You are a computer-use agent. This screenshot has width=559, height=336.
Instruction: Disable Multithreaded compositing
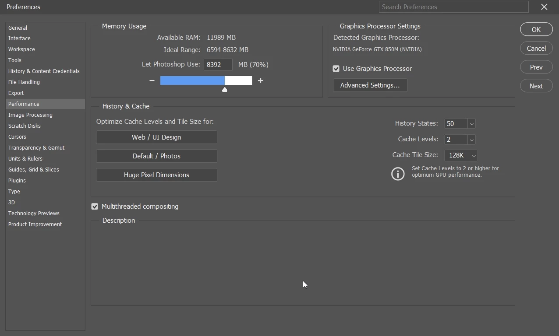(x=95, y=206)
